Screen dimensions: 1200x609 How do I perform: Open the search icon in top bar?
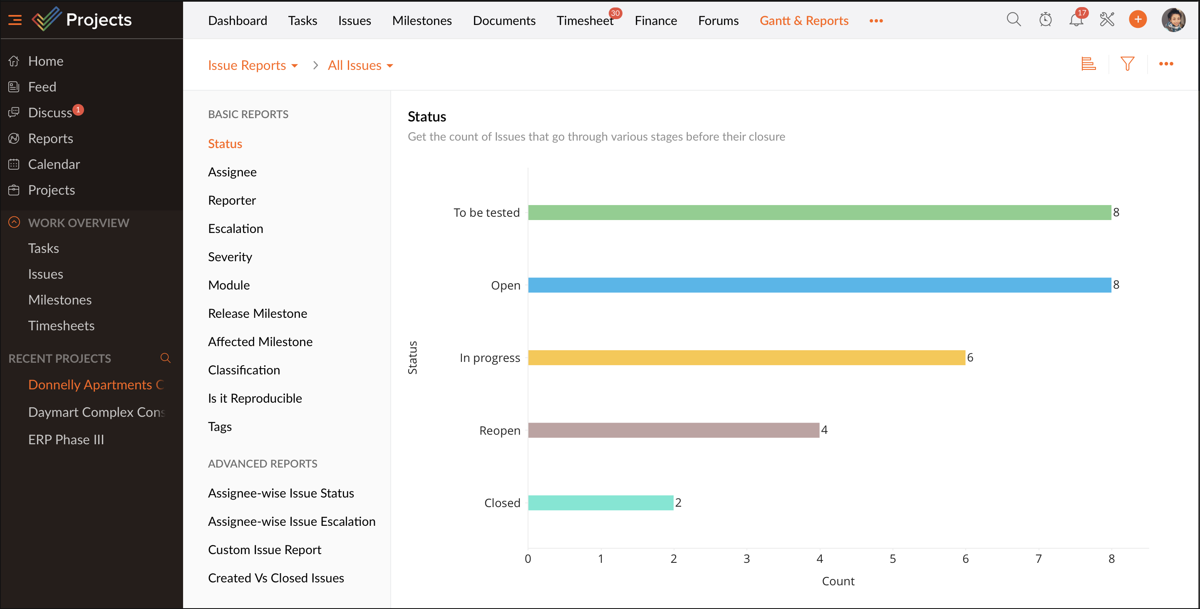click(1013, 20)
